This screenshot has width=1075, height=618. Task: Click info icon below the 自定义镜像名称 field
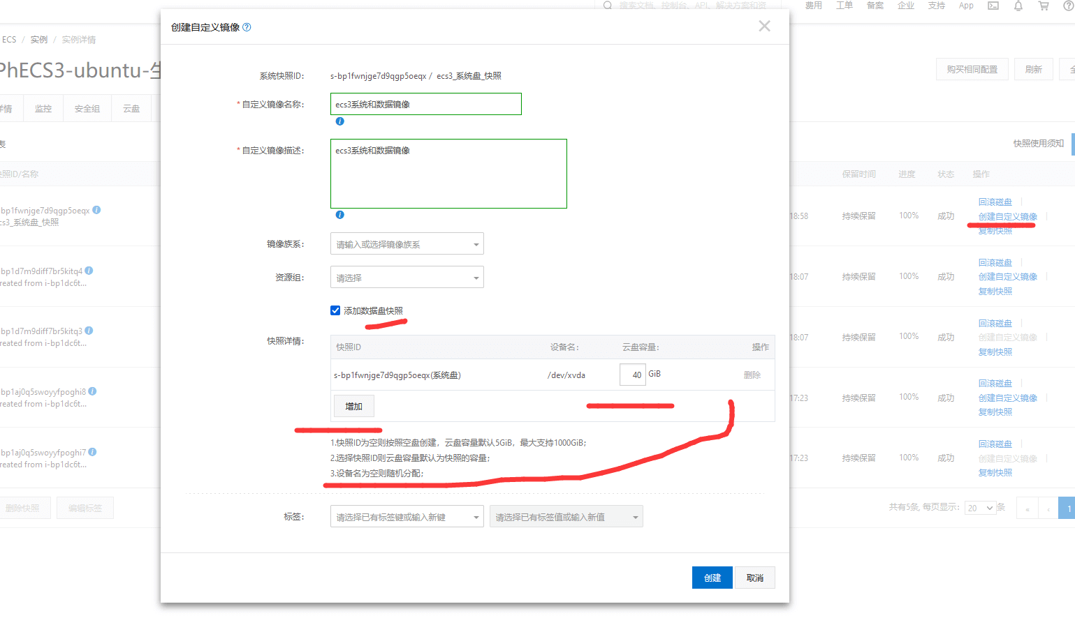tap(339, 121)
